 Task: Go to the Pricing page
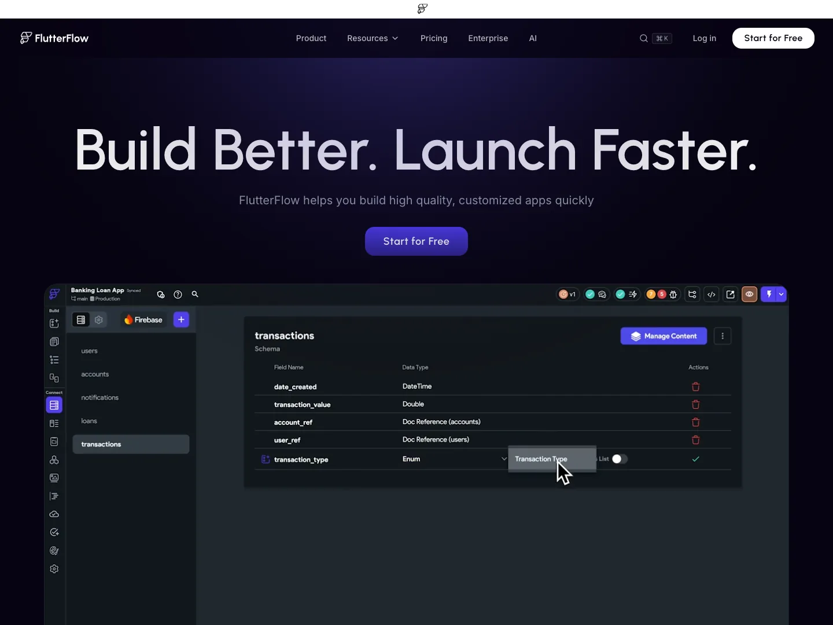[x=434, y=38]
